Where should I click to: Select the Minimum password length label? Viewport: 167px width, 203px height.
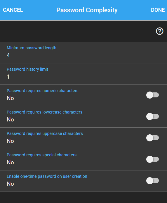point(32,48)
